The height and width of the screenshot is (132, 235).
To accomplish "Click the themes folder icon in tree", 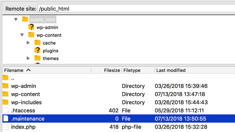I will (38, 58).
